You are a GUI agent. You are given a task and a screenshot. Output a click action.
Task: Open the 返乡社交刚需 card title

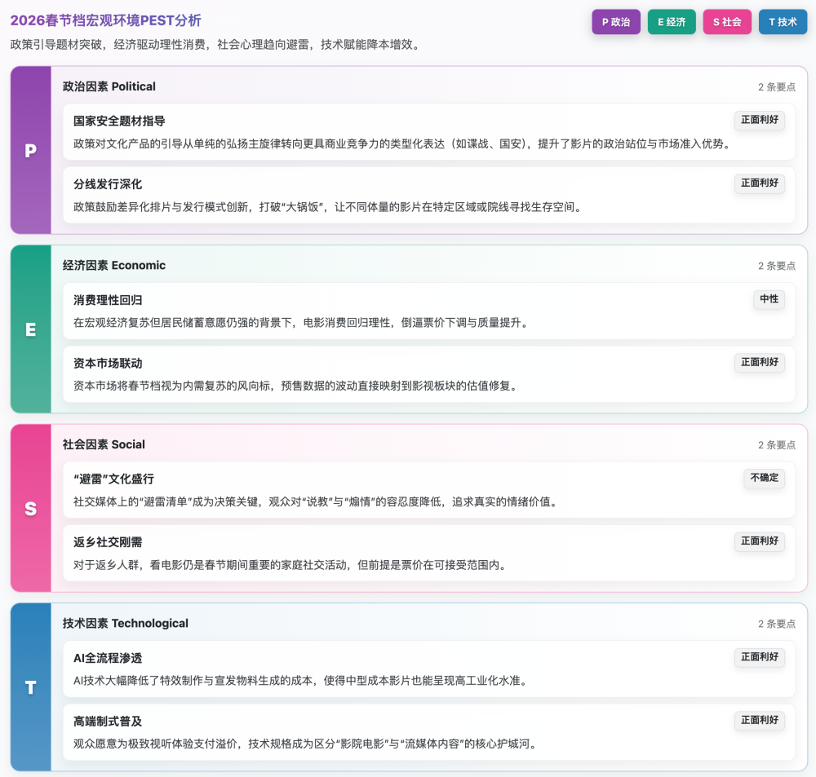tap(108, 542)
